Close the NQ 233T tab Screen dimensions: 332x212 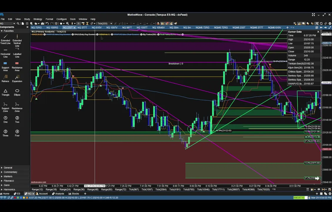tap(74, 28)
